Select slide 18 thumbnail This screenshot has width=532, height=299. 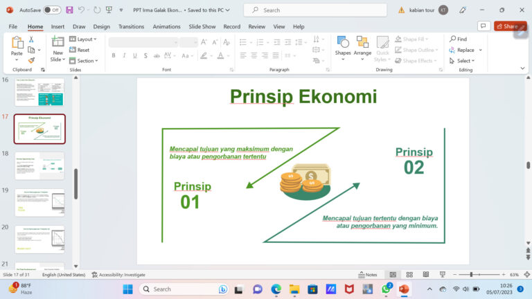(39, 166)
